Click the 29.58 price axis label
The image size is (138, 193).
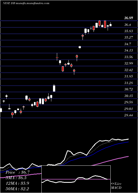tap(128, 102)
